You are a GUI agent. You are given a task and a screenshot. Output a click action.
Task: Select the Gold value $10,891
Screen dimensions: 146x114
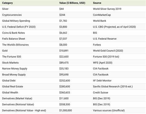pos(64,51)
